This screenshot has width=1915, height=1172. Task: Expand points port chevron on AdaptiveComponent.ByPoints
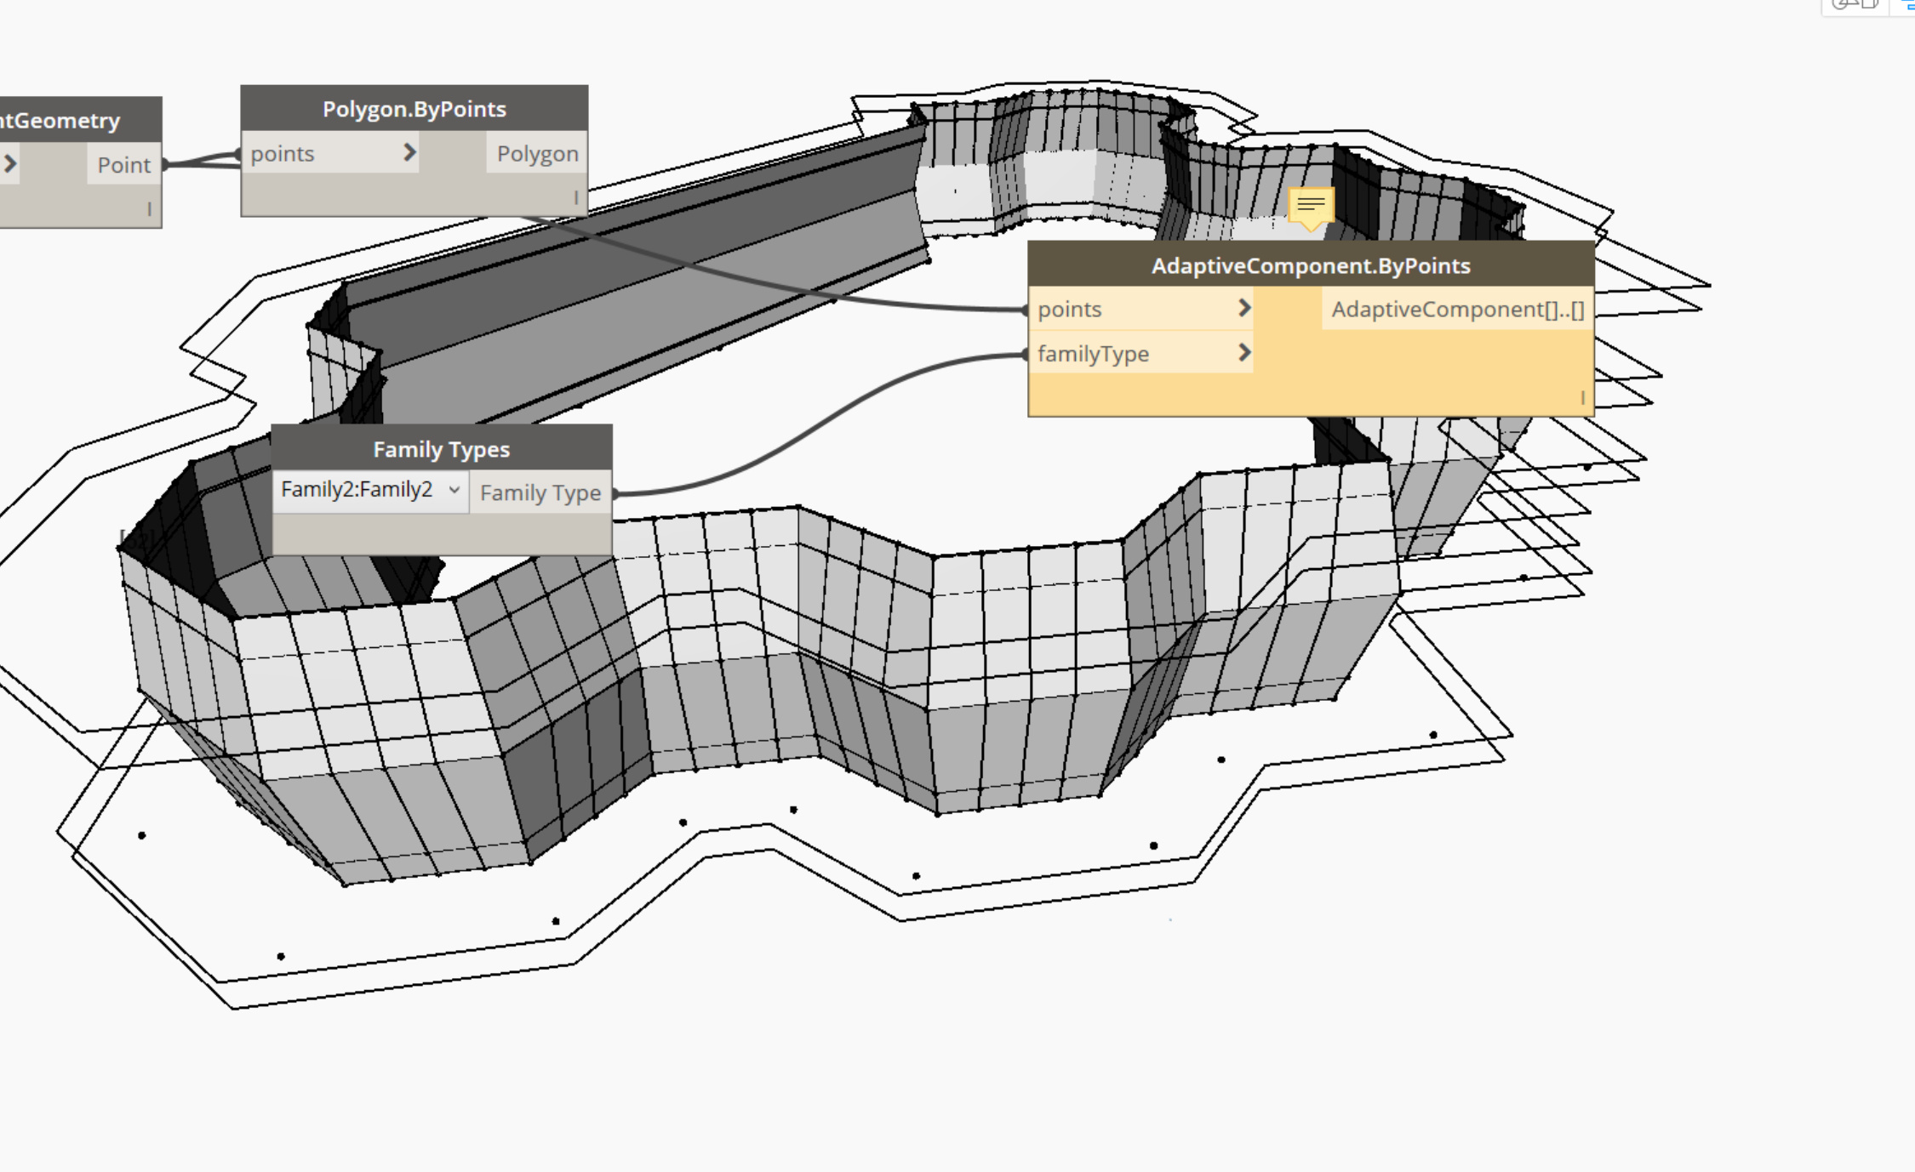[x=1244, y=308]
